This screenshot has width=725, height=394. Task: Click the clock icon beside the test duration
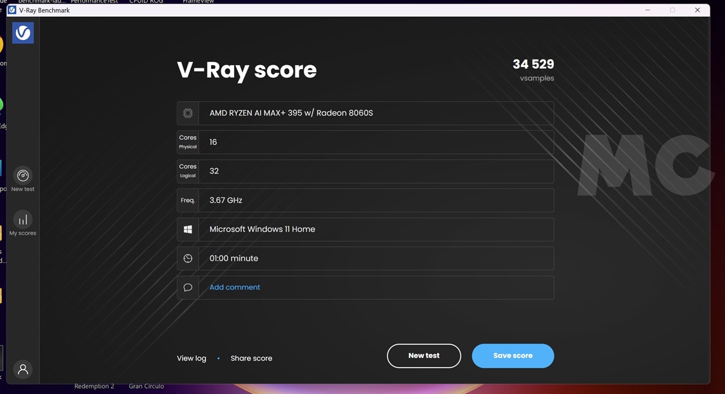pos(187,258)
